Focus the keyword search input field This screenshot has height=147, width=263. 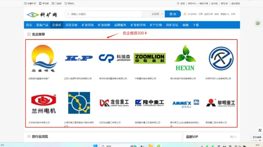click(x=105, y=14)
